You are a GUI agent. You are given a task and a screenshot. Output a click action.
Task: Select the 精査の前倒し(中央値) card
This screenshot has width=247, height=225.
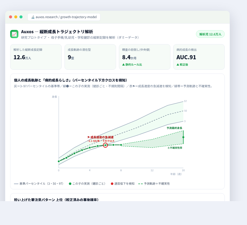coord(145,57)
